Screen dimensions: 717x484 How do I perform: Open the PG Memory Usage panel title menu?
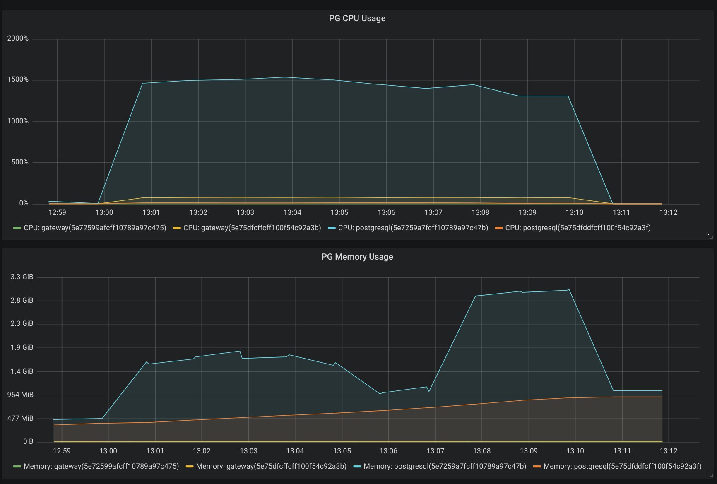(x=357, y=257)
